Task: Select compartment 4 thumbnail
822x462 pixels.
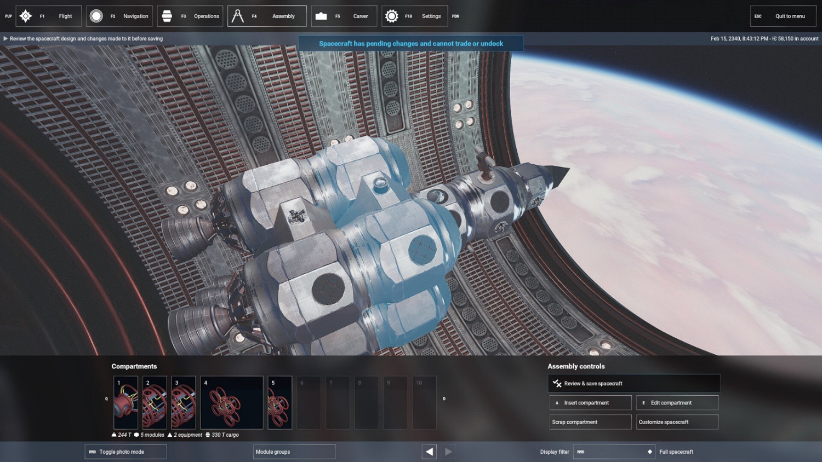Action: 231,402
